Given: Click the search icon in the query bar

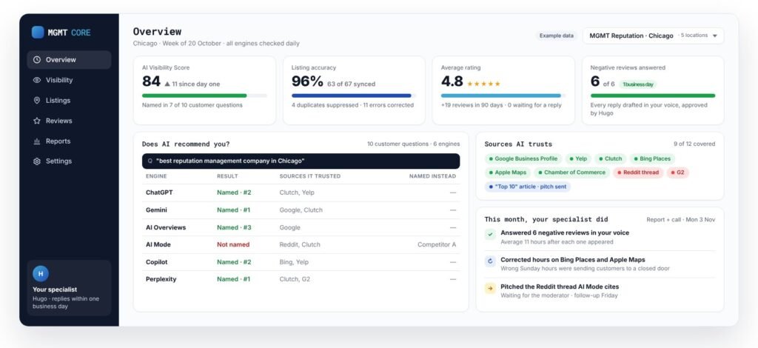Looking at the screenshot, I should coord(150,161).
